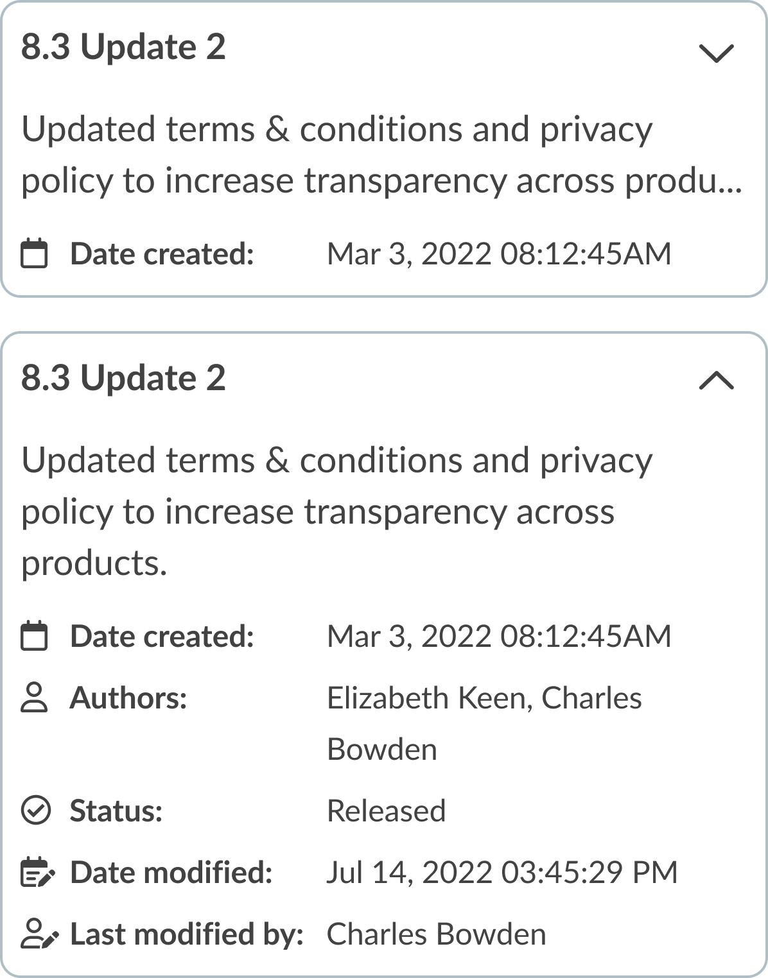Click the created date in expanded card
Image resolution: width=768 pixels, height=978 pixels.
(x=498, y=636)
